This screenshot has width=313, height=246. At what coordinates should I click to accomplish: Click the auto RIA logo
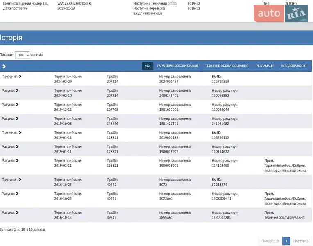[x=281, y=14]
